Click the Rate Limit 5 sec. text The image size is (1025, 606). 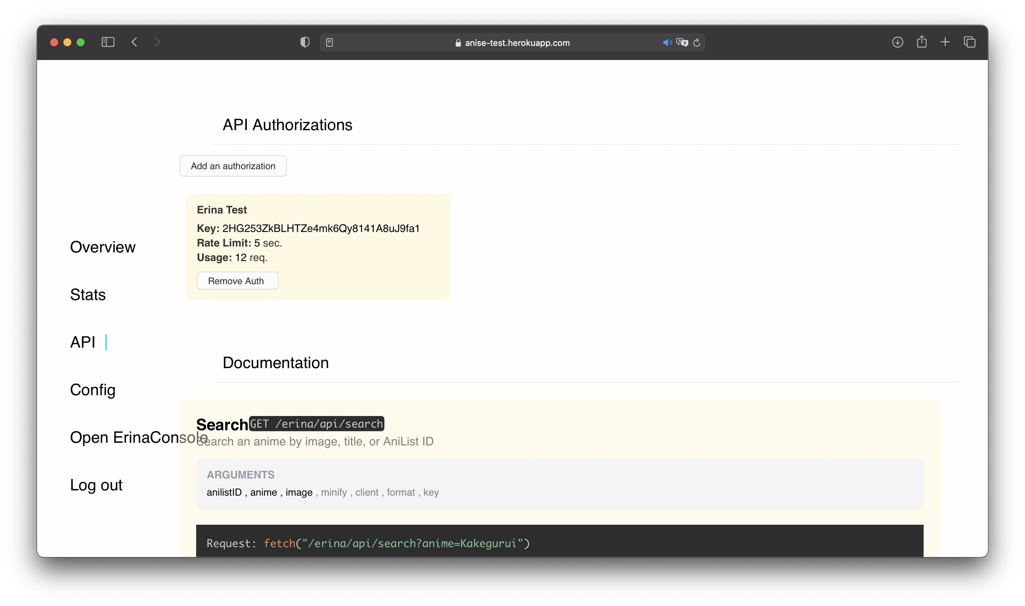pyautogui.click(x=239, y=243)
